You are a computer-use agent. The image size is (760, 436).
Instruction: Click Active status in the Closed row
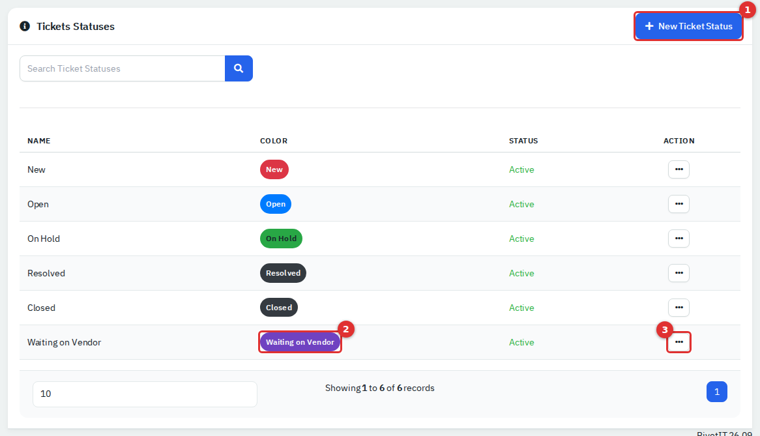(521, 308)
